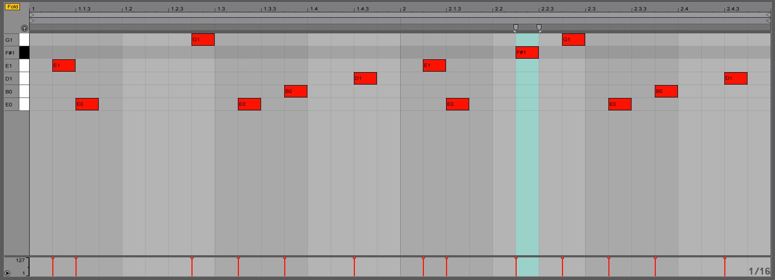Select the G1 note in bar 1
The image size is (775, 280).
(203, 40)
